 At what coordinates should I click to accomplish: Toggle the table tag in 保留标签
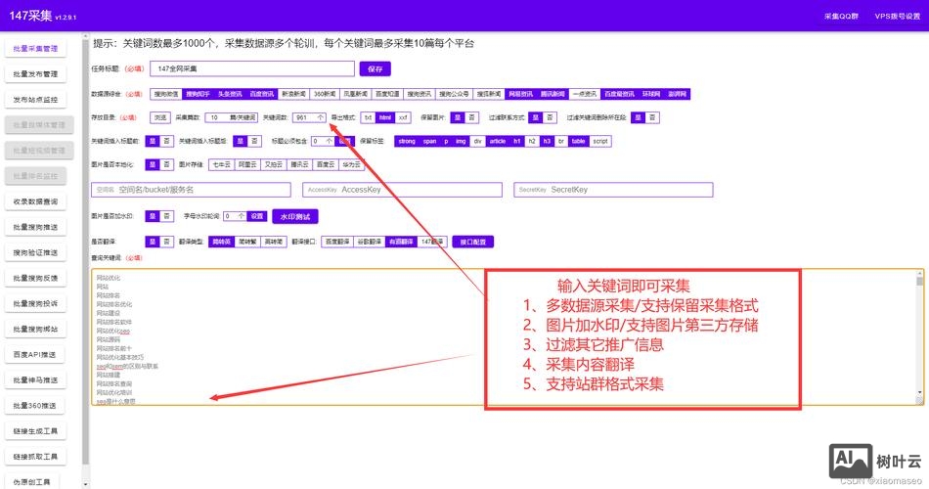pyautogui.click(x=578, y=141)
